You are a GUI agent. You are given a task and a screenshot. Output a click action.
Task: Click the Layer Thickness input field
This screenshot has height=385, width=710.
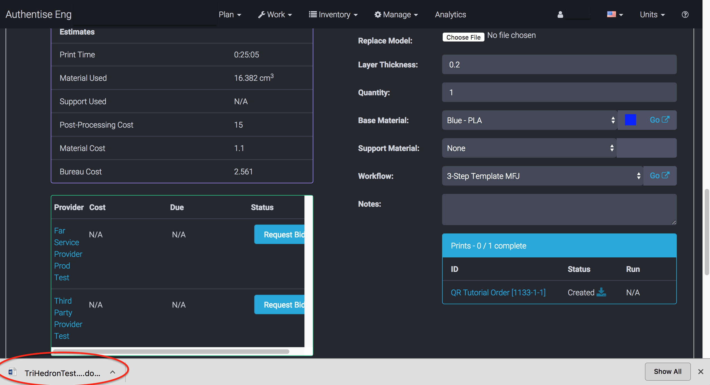(x=559, y=65)
